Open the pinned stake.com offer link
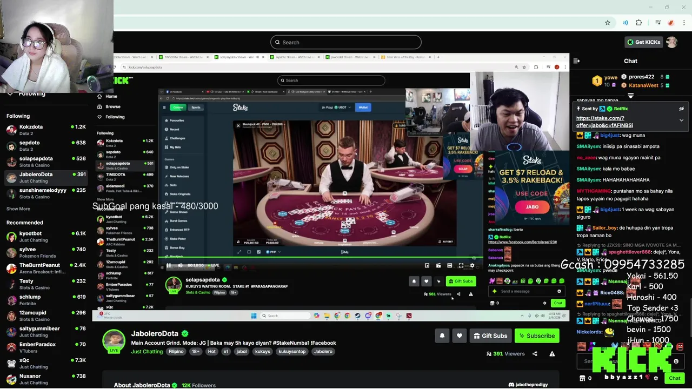The image size is (692, 389). pyautogui.click(x=604, y=122)
